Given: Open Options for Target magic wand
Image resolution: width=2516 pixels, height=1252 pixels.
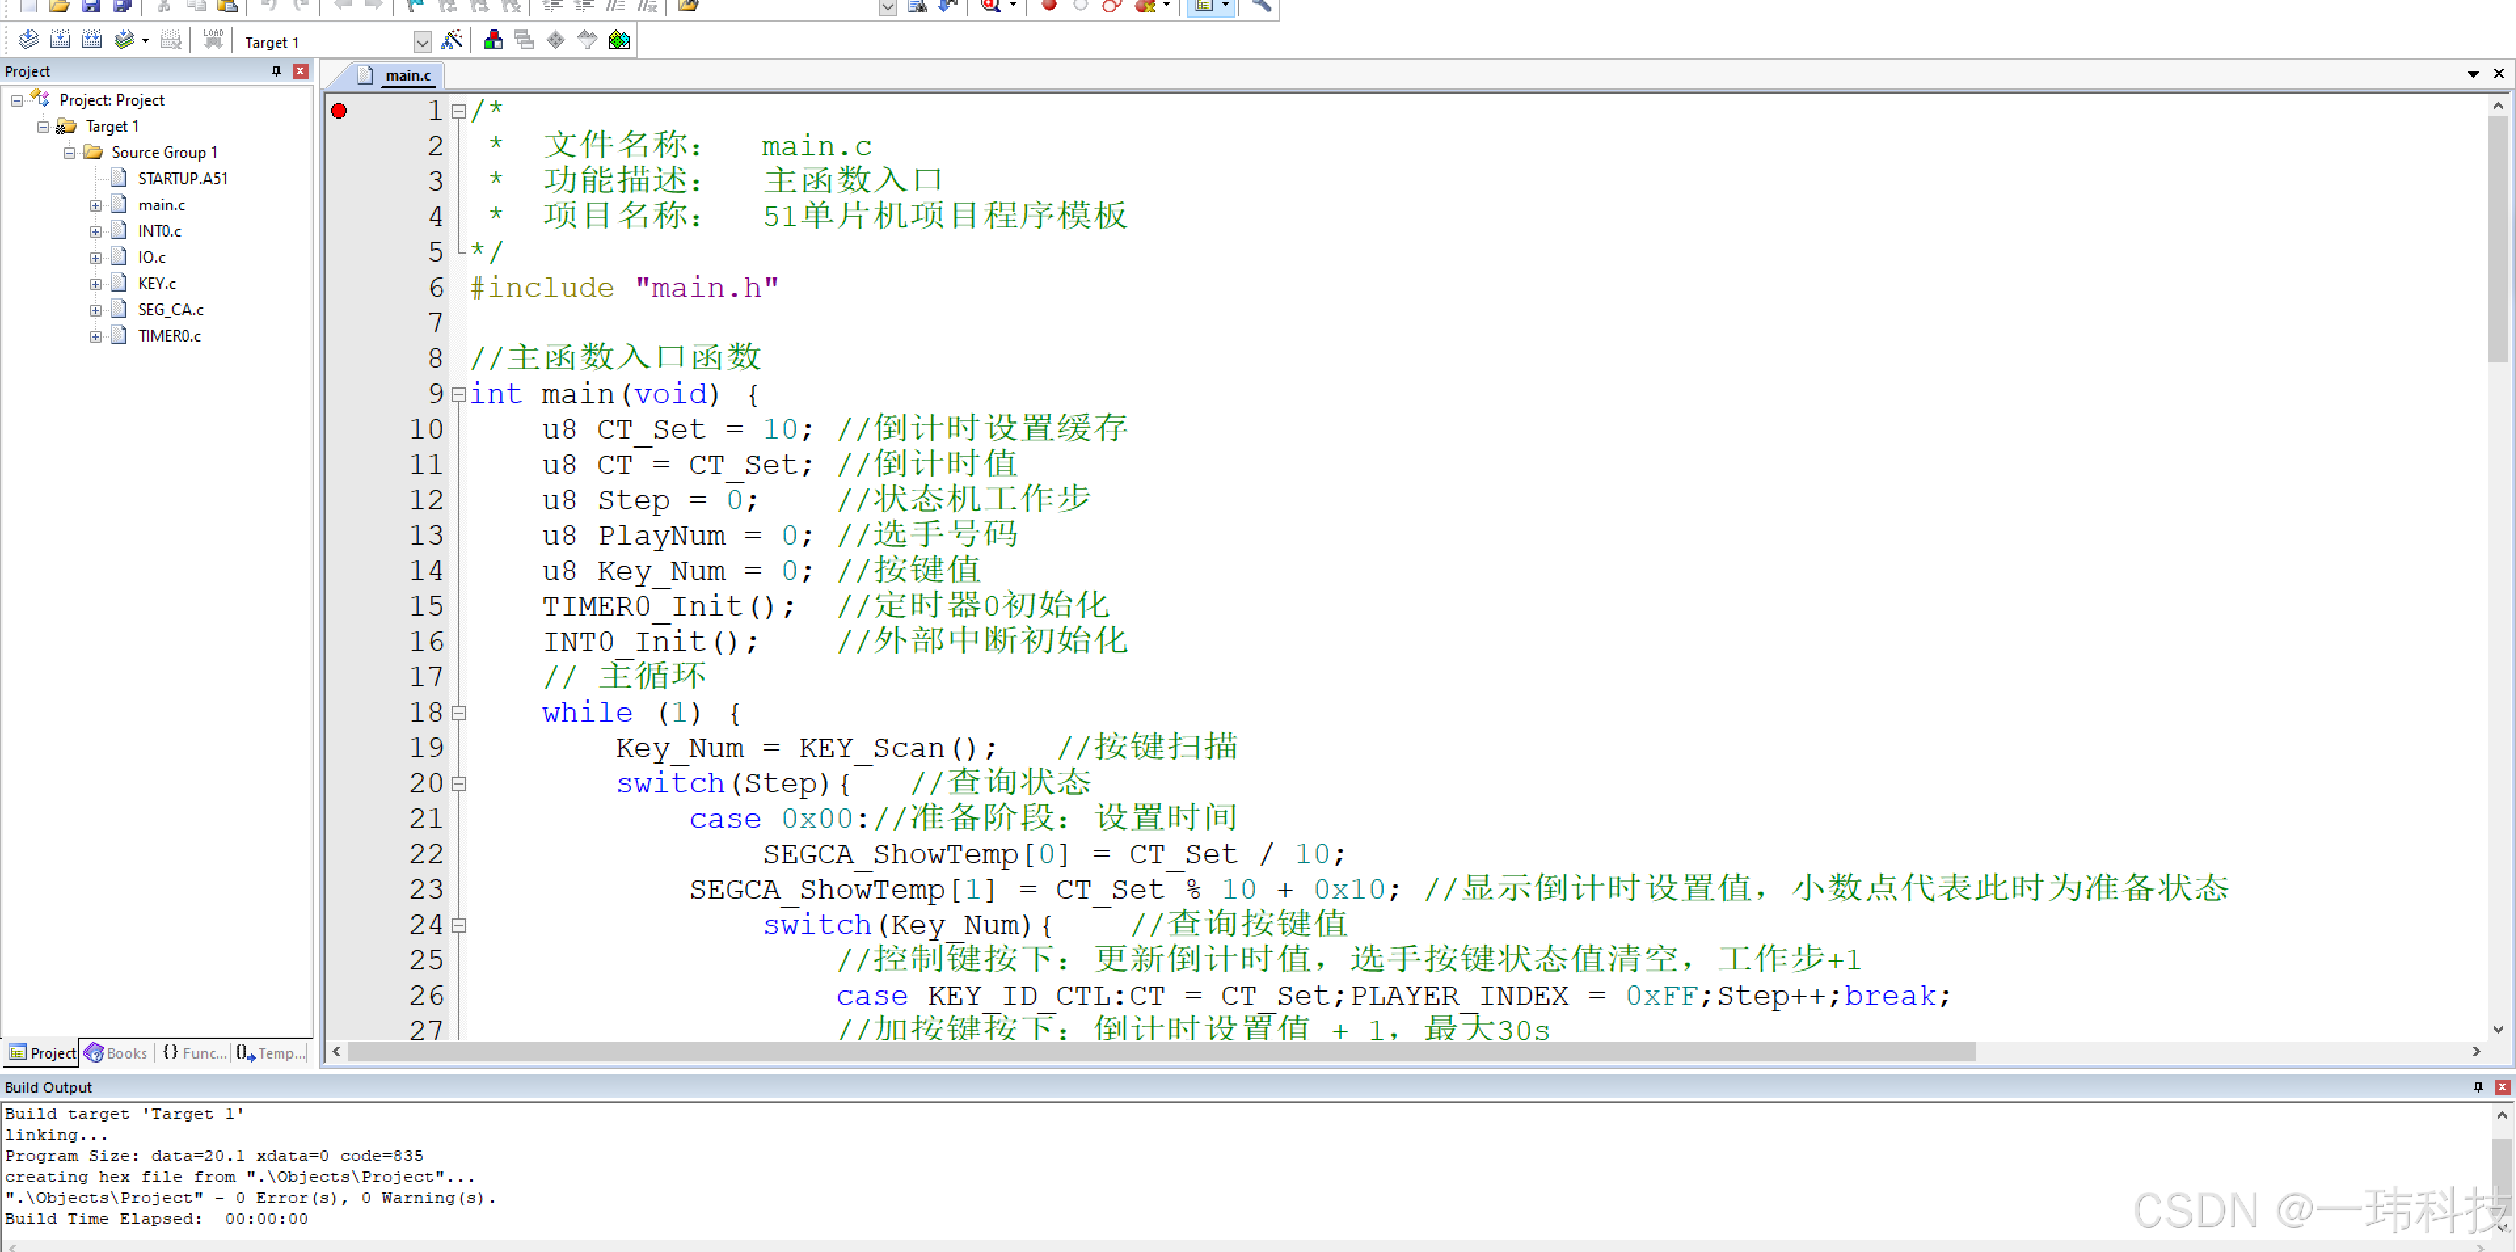Looking at the screenshot, I should pos(452,40).
